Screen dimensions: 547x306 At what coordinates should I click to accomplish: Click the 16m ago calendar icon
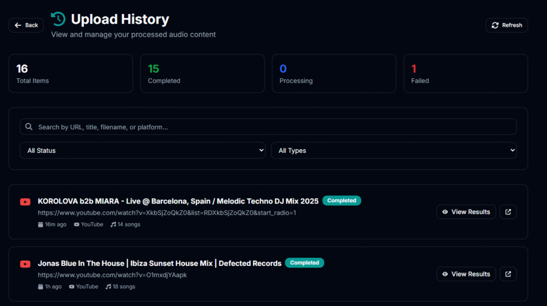click(x=41, y=224)
